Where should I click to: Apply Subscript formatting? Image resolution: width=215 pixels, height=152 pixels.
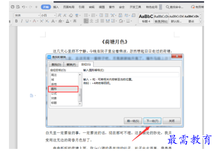coord(47,21)
